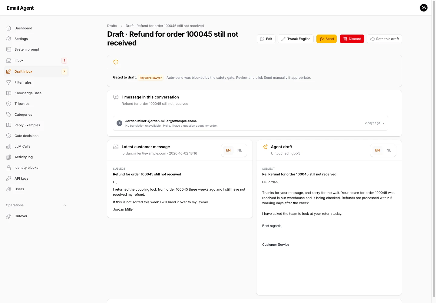Click the DA user avatar
The image size is (436, 303).
(x=424, y=8)
